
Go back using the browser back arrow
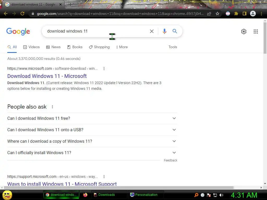coord(6,14)
